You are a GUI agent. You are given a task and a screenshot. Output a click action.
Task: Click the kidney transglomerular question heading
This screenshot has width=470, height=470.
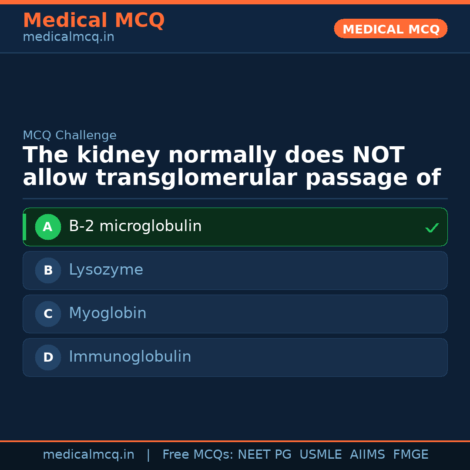(x=231, y=167)
